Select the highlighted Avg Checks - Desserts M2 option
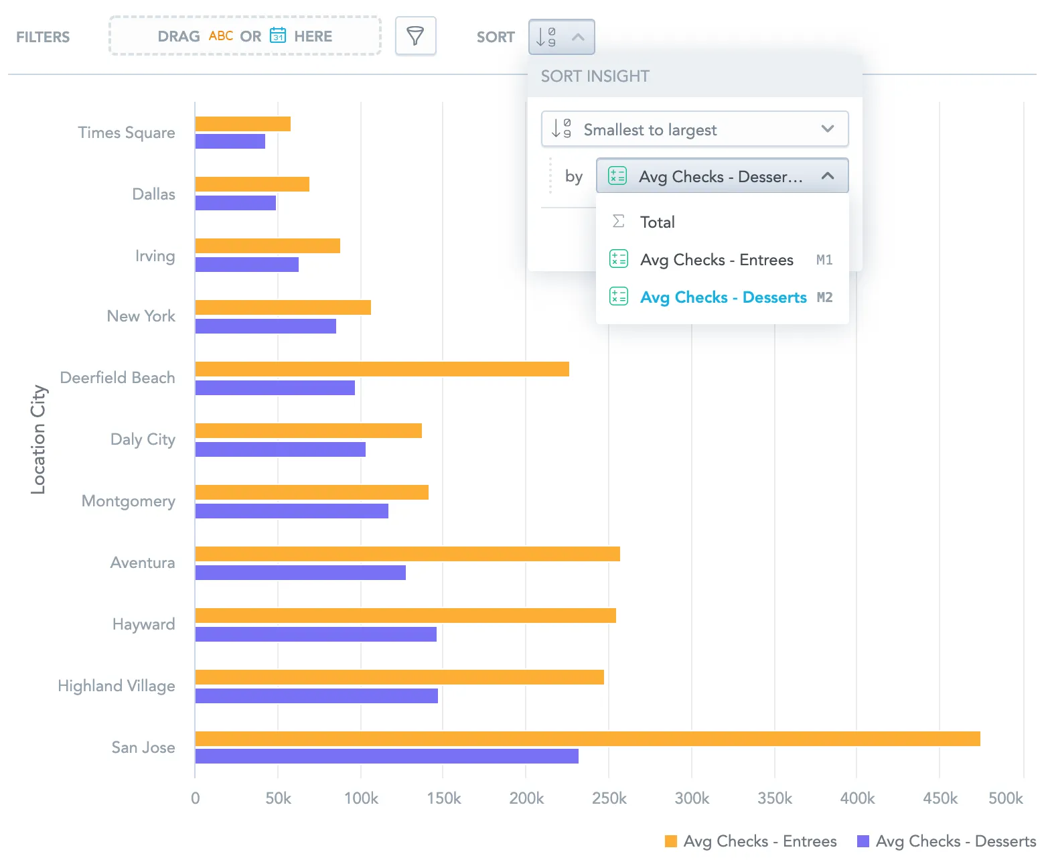 point(723,297)
